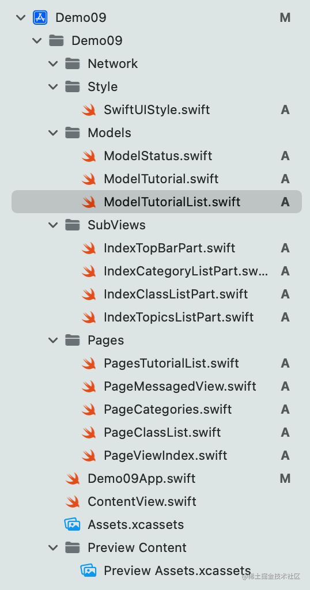Collapse the Network folder chevron
Screen dimensions: 310x590
pos(53,63)
